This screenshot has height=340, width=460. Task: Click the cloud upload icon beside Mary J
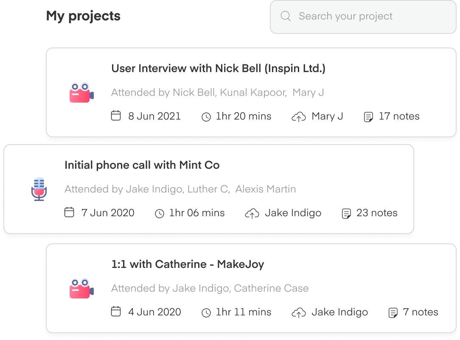(299, 117)
